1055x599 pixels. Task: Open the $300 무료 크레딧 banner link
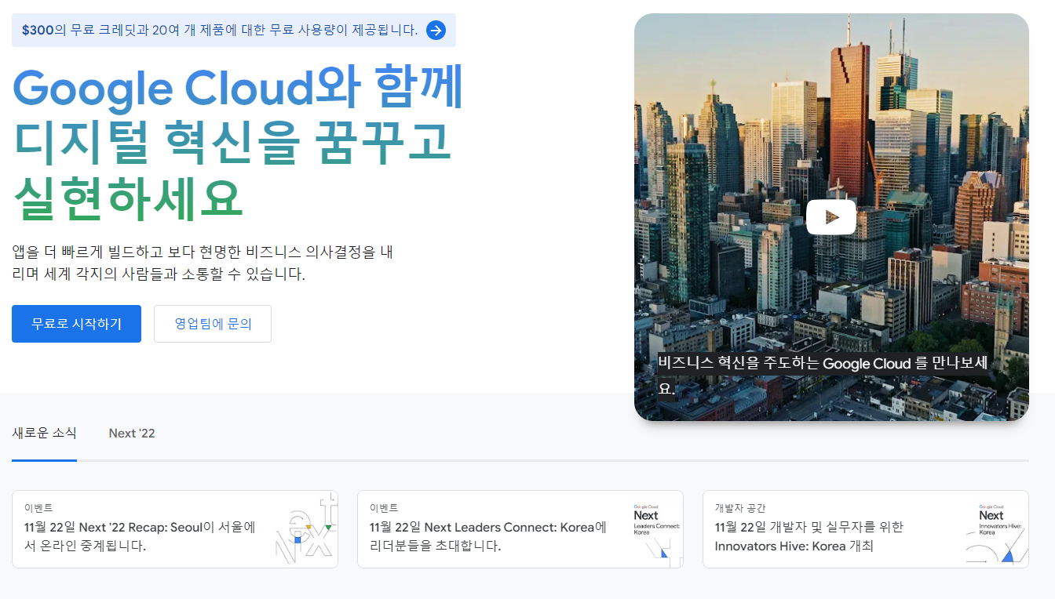233,31
